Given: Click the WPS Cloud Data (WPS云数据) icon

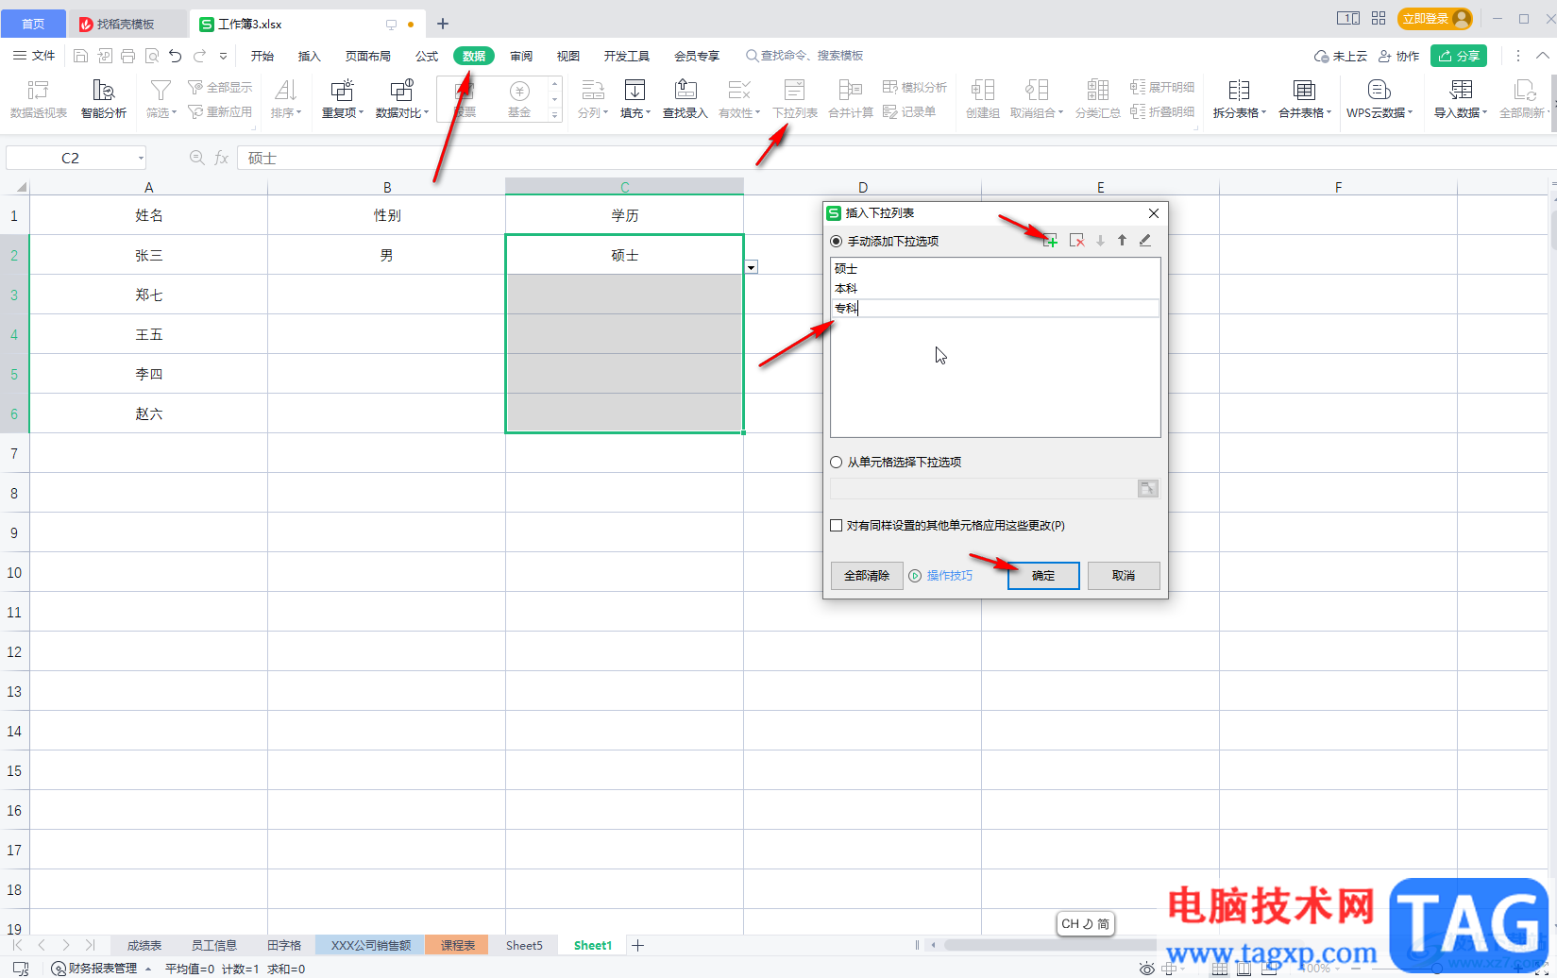Looking at the screenshot, I should (x=1379, y=90).
